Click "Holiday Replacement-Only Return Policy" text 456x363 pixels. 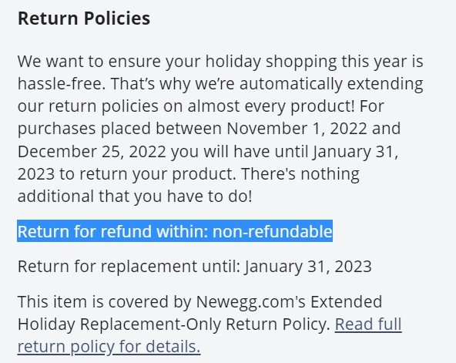click(x=173, y=324)
